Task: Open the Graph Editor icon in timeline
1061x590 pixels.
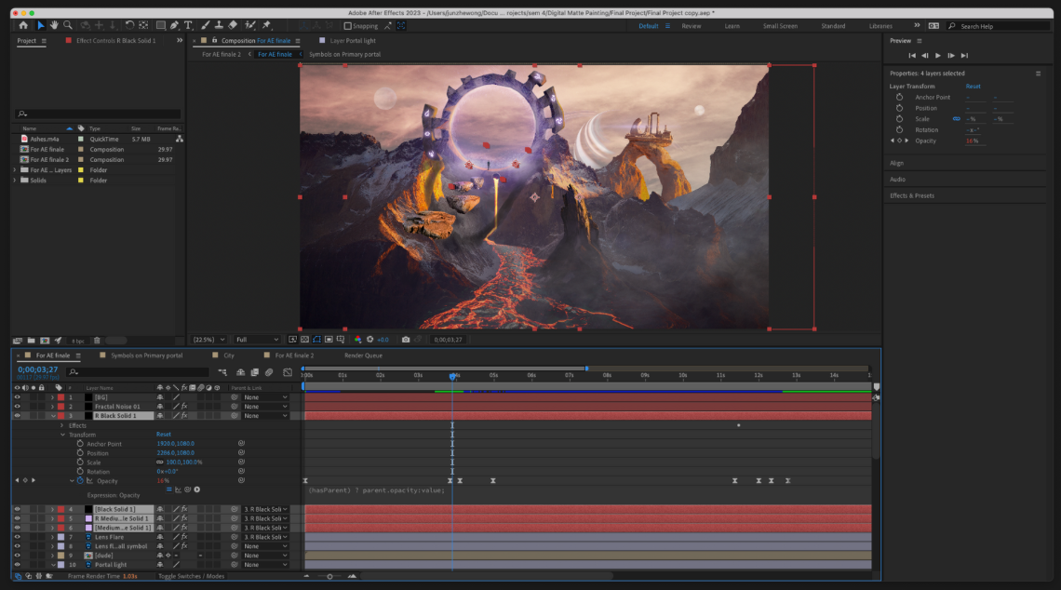Action: [288, 372]
